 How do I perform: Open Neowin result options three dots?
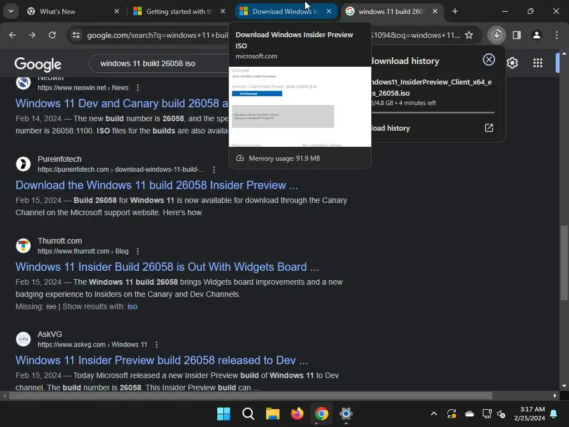tap(138, 88)
